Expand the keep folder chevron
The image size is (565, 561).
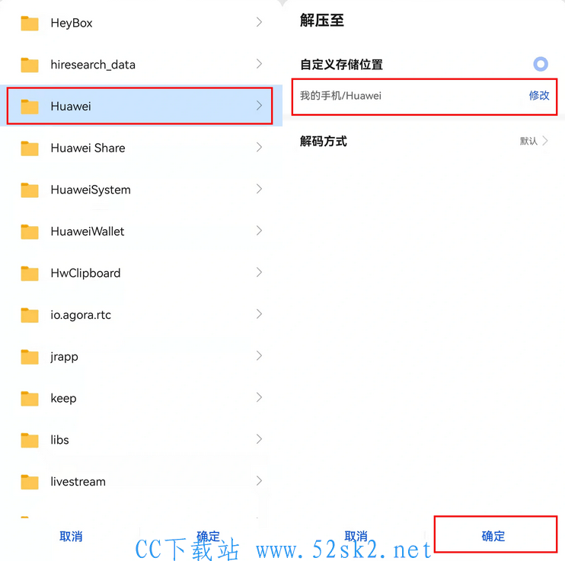click(x=259, y=397)
